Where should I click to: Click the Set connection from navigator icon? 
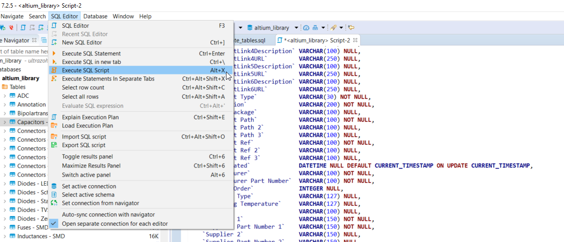tap(54, 203)
